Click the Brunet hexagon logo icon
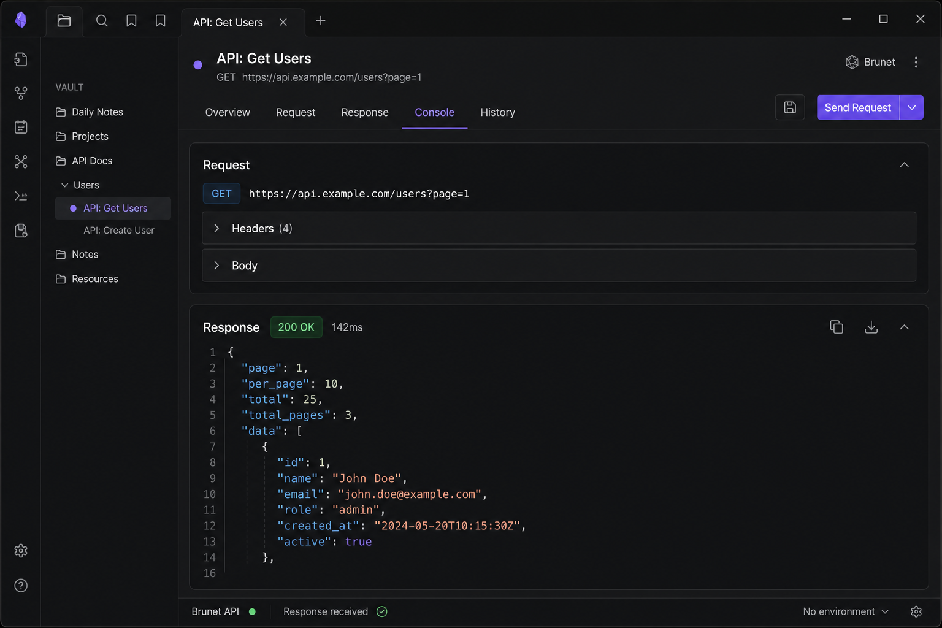 pyautogui.click(x=852, y=62)
